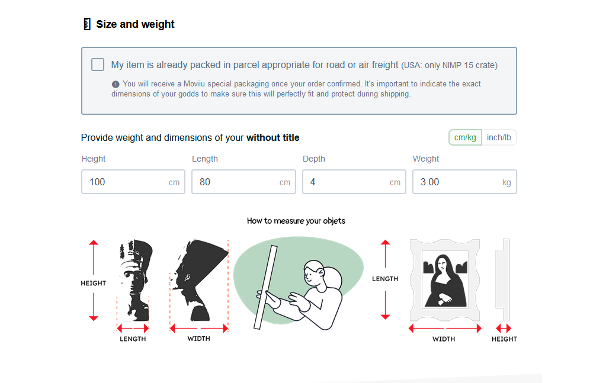590x383 pixels.
Task: Click the Nefertiti side-profile bust illustration
Action: coord(200,279)
